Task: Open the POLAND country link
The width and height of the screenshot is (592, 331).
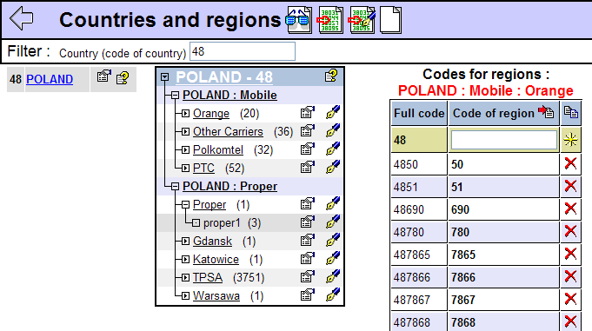Action: coord(50,79)
